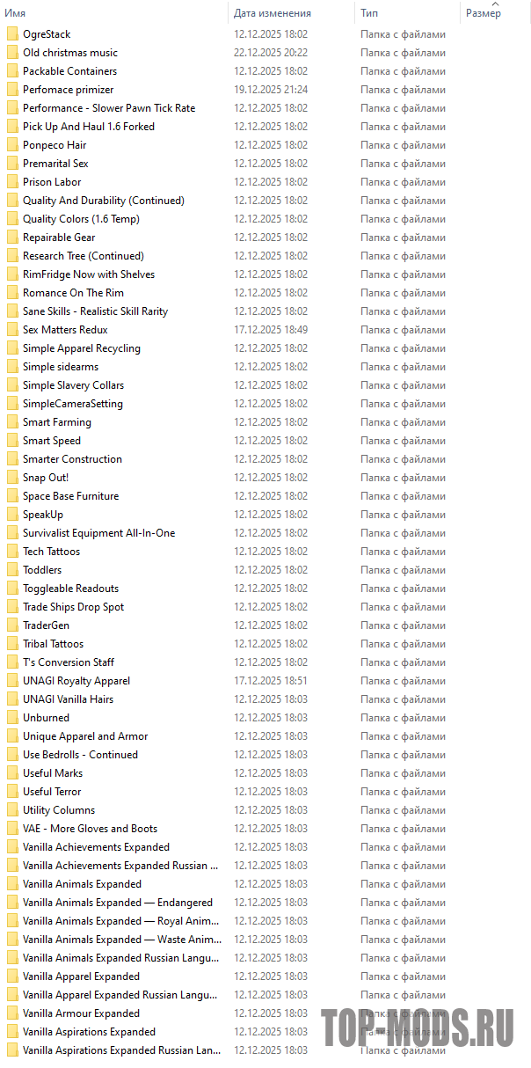Select the Snap Out! folder icon
The height and width of the screenshot is (1068, 531).
point(11,478)
